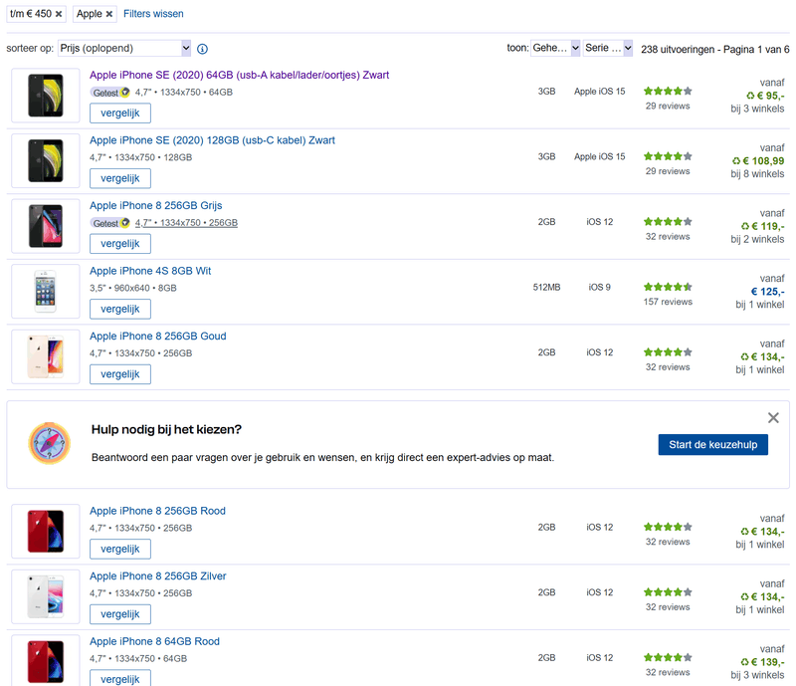The image size is (796, 686).
Task: Click vergelijk for iPhone 8 256GB Goud
Action: [120, 374]
